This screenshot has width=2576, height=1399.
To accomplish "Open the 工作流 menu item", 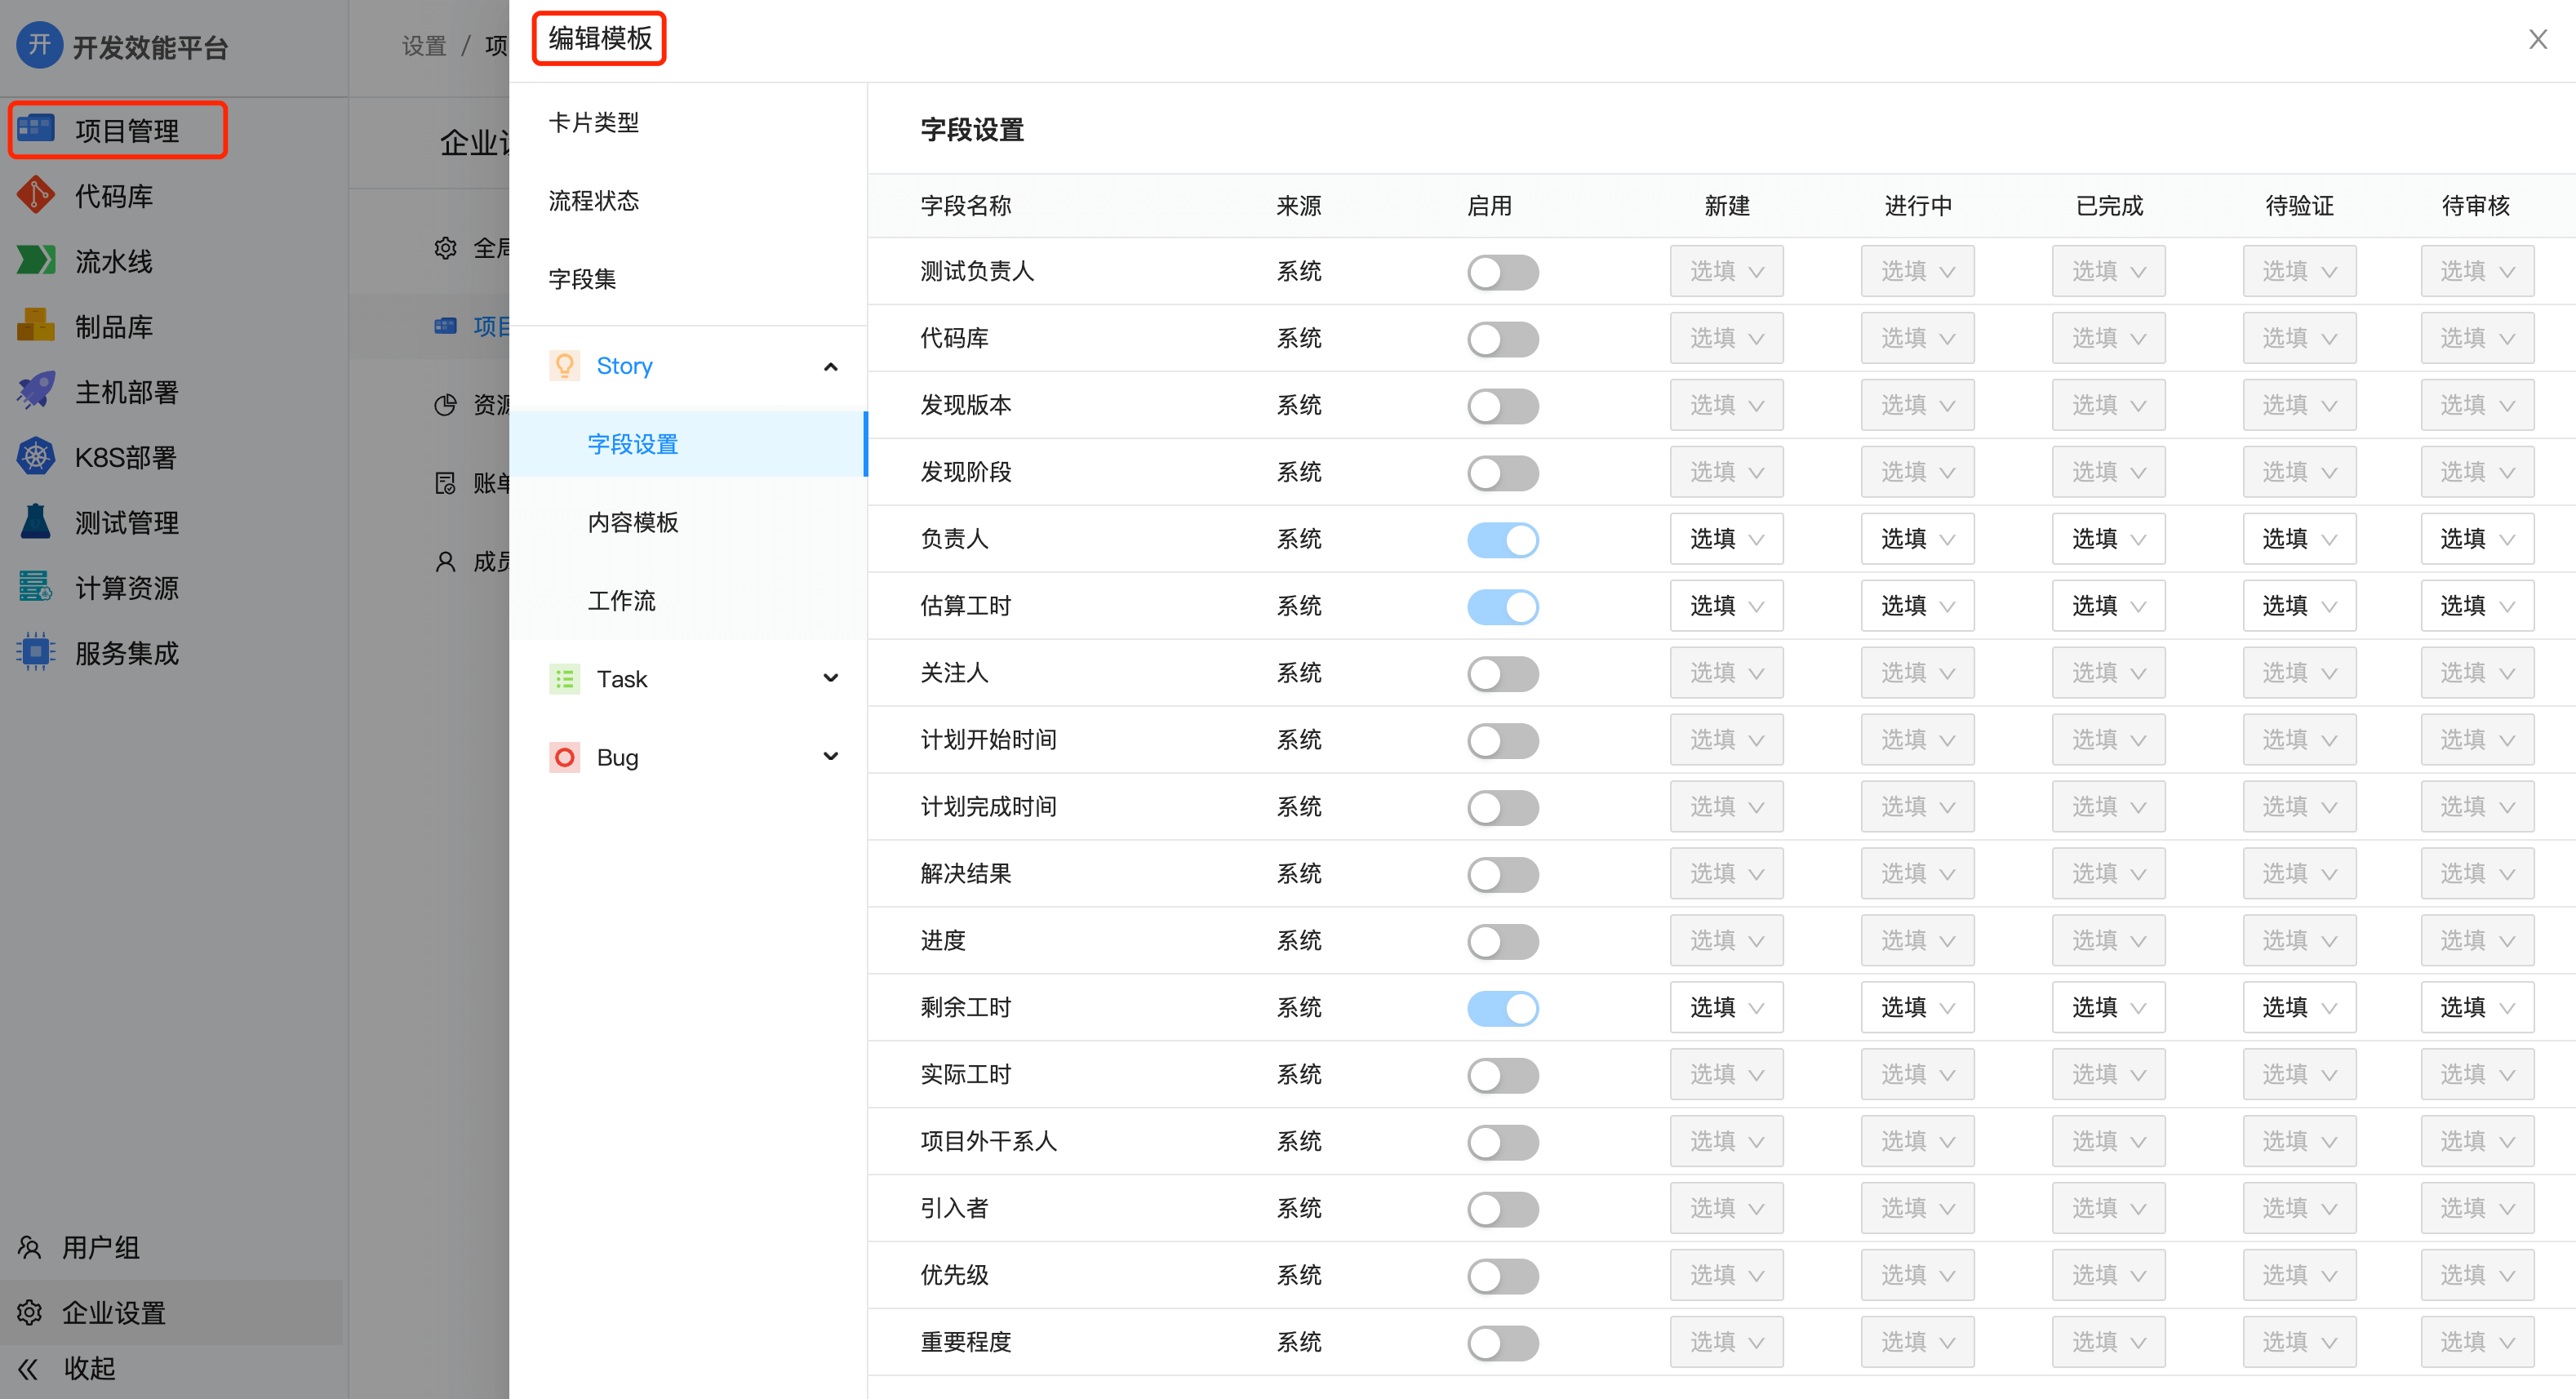I will click(x=622, y=600).
